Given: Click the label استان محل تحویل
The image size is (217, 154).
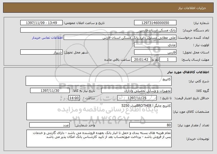Looking at the screenshot, I should 196,53.
